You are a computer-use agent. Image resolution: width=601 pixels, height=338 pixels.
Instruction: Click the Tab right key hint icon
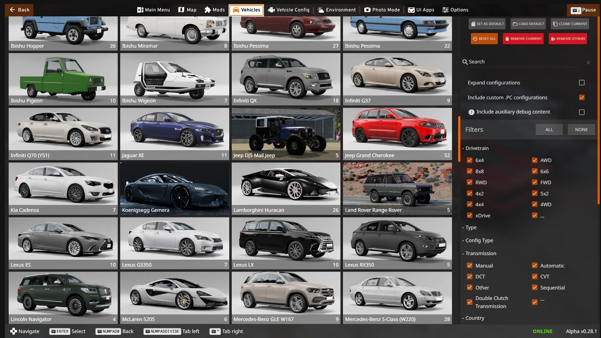pos(215,332)
